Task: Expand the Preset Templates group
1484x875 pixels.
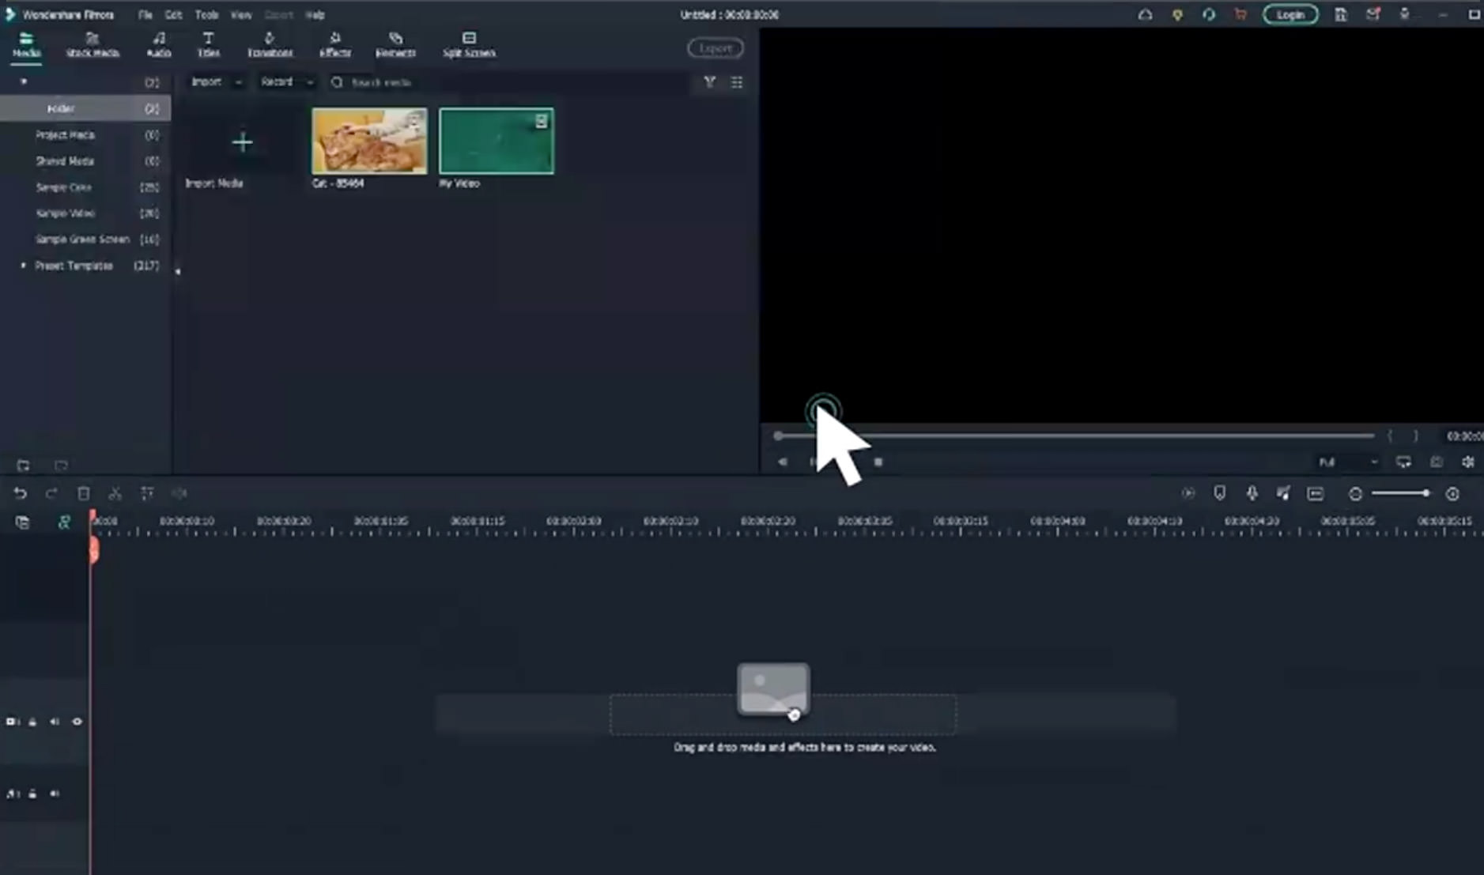Action: [x=23, y=266]
